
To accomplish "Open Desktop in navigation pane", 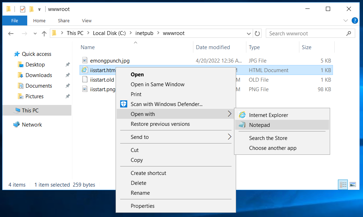I will pos(35,65).
